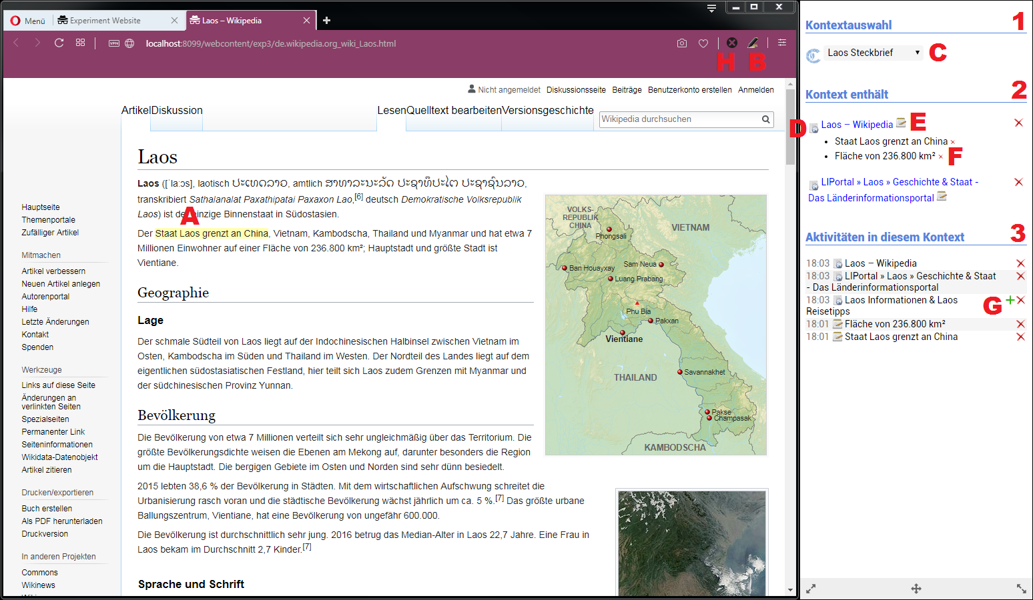
Task: Remove Laos – Wikipedia from context
Action: (1018, 123)
